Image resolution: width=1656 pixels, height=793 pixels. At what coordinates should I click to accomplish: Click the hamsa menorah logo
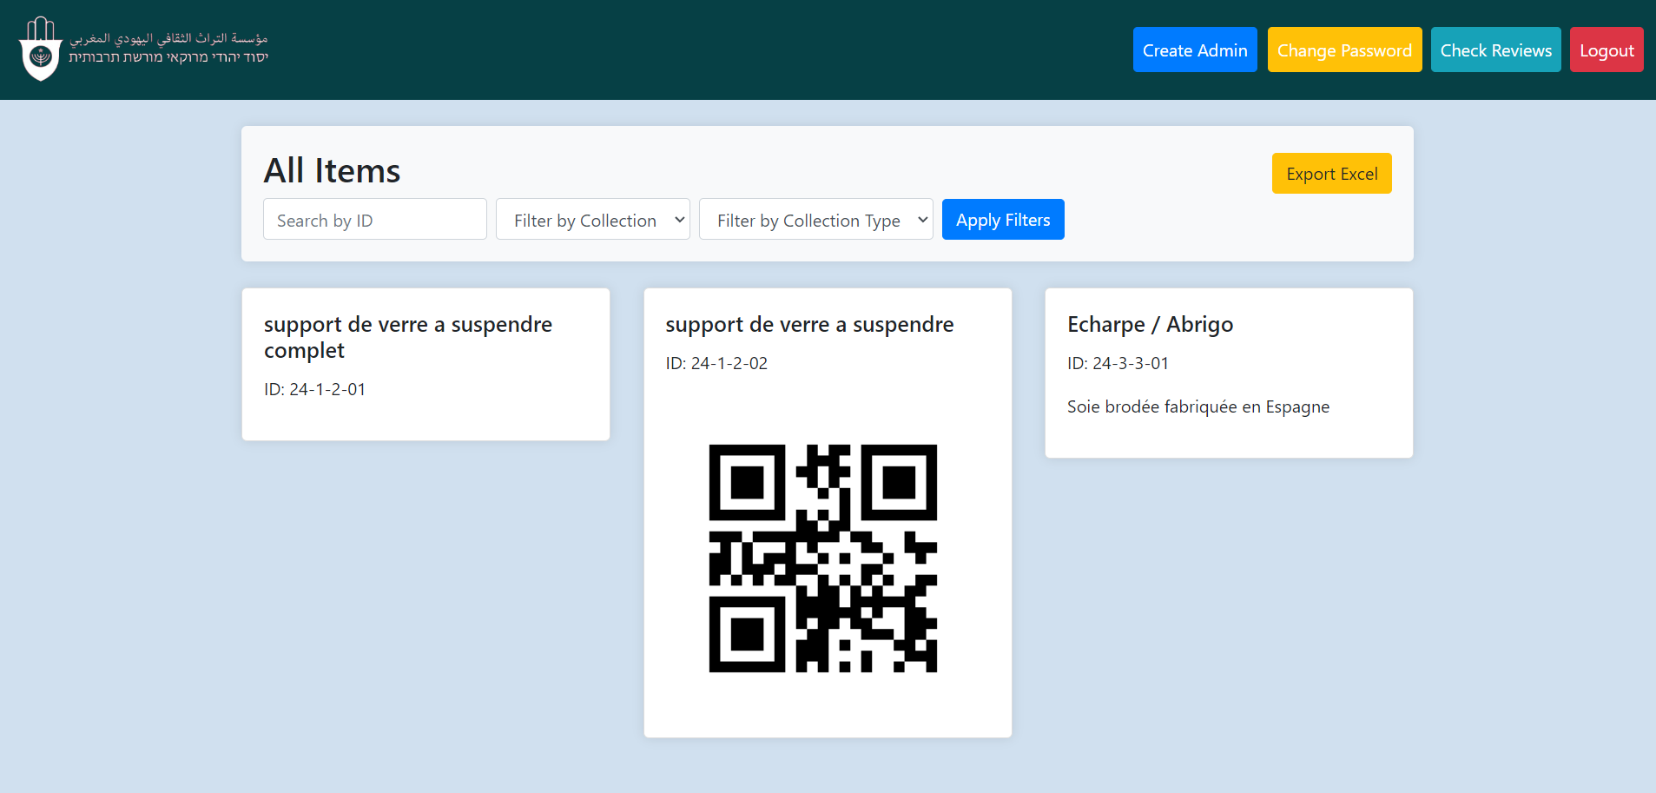pyautogui.click(x=40, y=49)
